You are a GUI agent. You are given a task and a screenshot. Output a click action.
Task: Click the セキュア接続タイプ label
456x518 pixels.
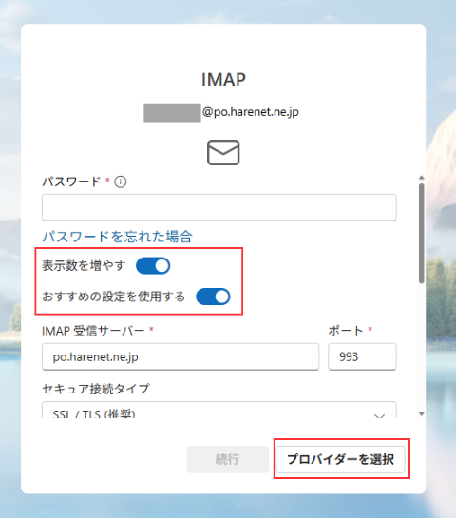[x=96, y=389]
